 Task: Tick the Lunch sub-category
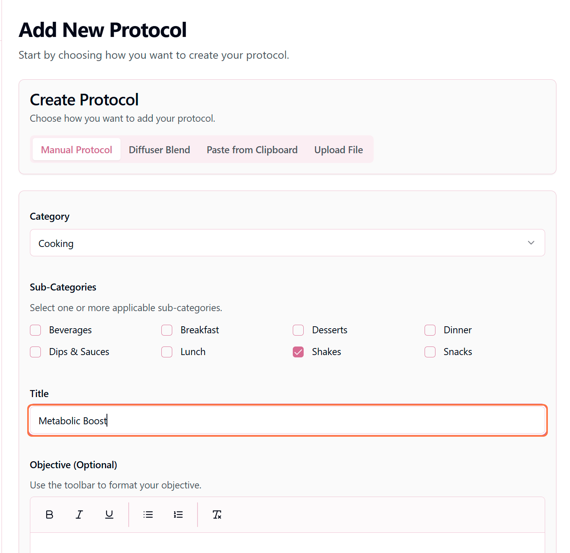click(167, 352)
